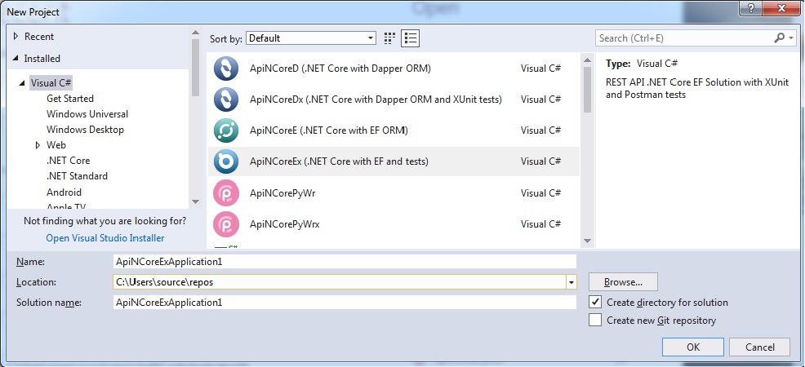Click the OK button
The height and width of the screenshot is (367, 805).
[693, 347]
